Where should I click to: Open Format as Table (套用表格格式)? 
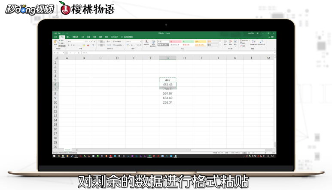click(x=153, y=43)
